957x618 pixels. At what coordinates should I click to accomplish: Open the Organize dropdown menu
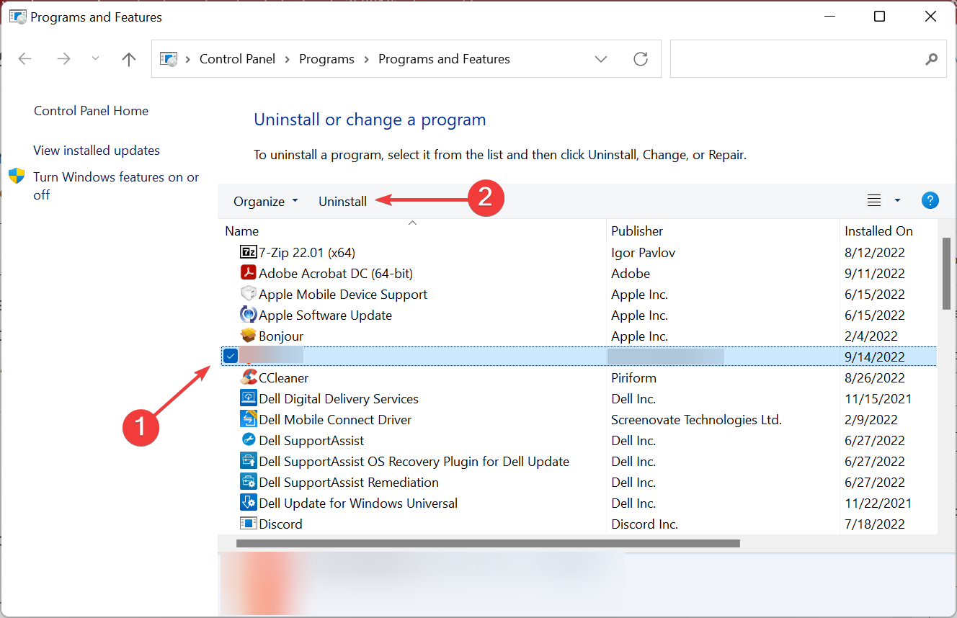(x=265, y=202)
